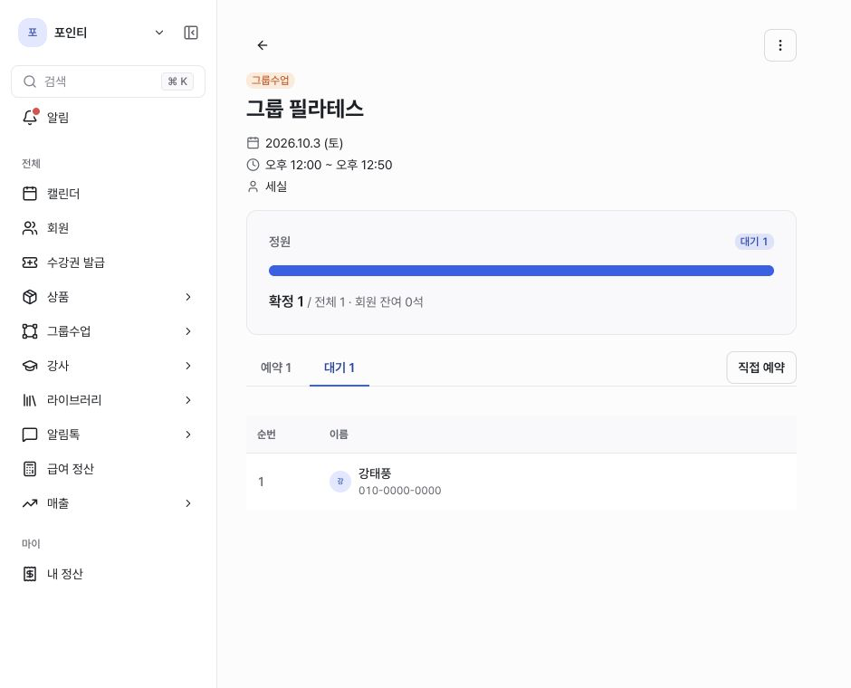Screen dimensions: 851x688
Task: Open 급여 정산 calculator icon
Action: coord(30,469)
